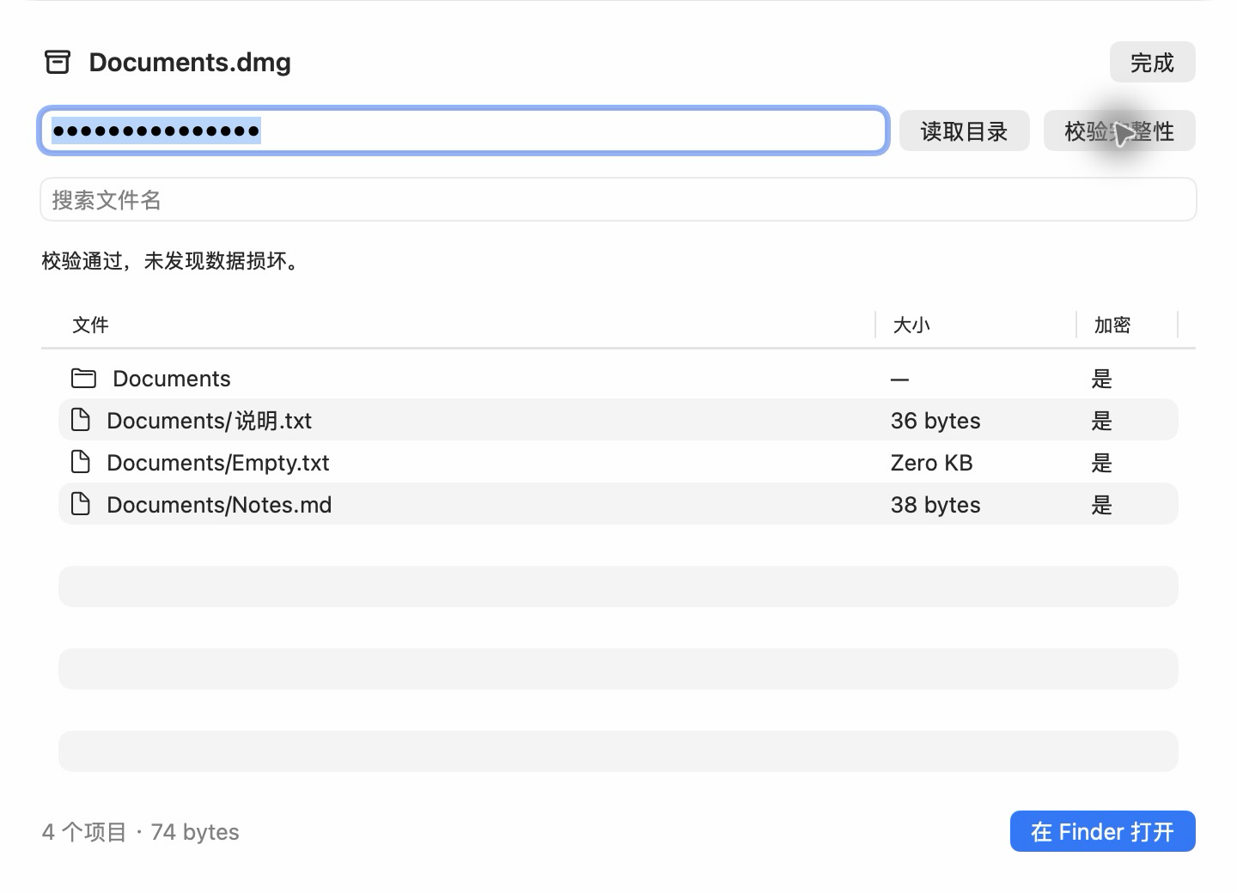
Task: Click the 4 个项目 · 74 bytes summary
Action: click(141, 832)
